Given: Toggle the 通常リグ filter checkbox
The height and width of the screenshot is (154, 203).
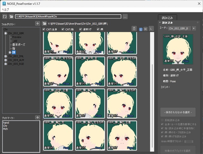Looking at the screenshot, I should [x=81, y=29].
